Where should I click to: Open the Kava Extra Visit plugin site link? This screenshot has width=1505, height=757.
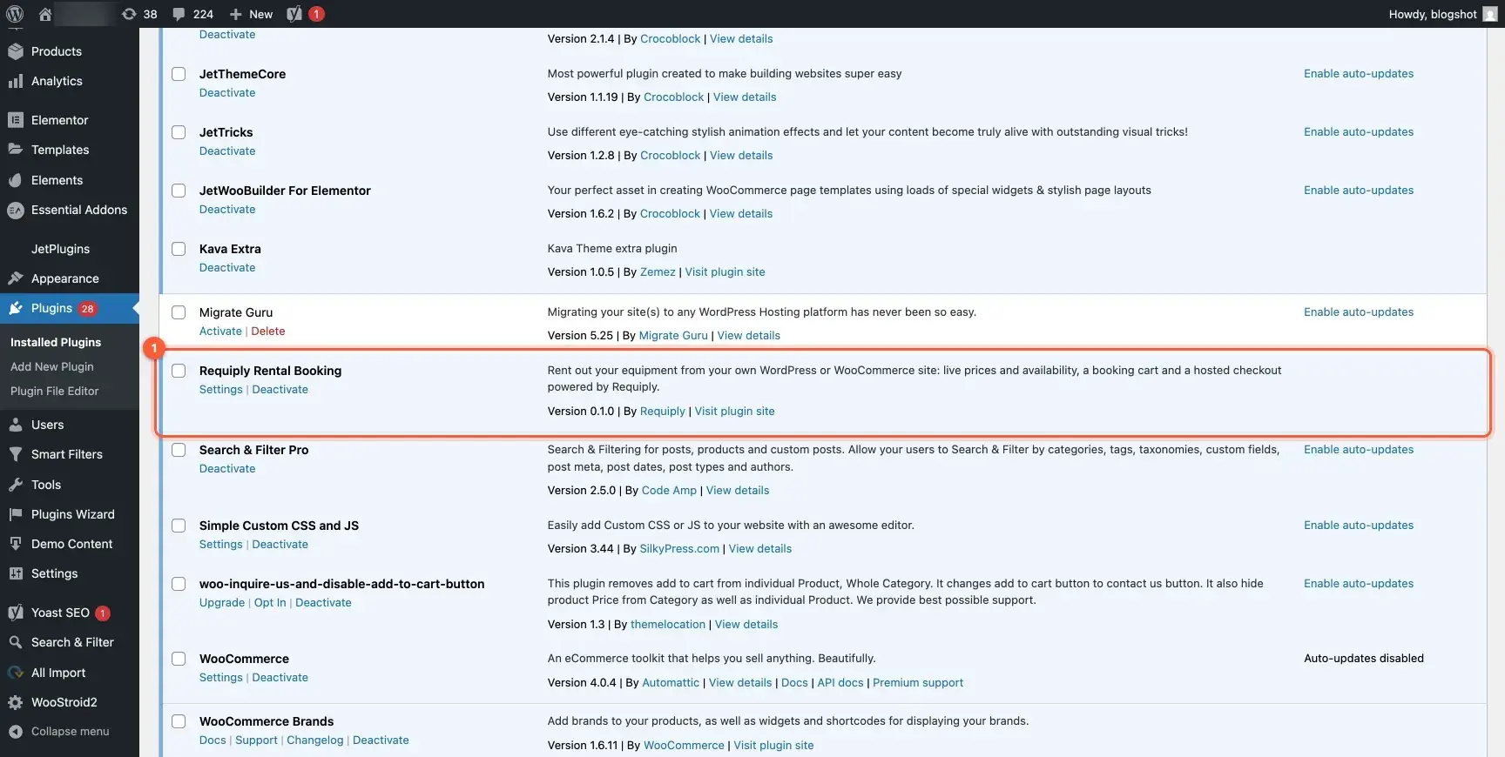726,271
